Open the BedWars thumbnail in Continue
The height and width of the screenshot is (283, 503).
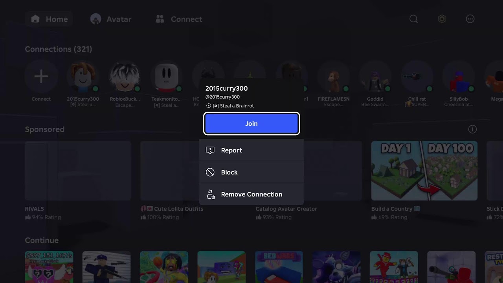279,267
